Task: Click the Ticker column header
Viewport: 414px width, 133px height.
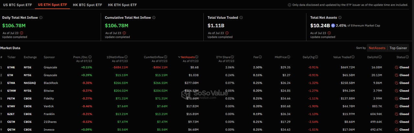Action: pos(11,57)
